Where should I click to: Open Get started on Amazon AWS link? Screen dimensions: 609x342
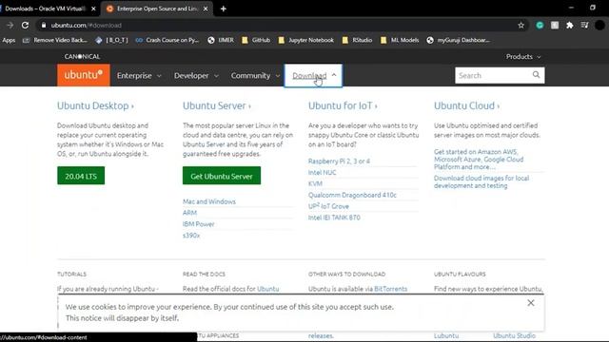479,159
